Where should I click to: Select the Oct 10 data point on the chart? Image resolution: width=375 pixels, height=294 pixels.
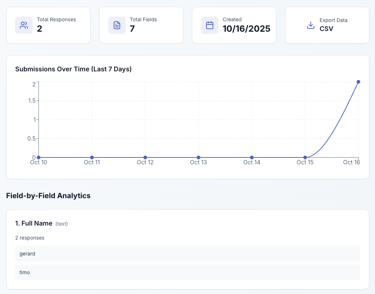[x=39, y=157]
